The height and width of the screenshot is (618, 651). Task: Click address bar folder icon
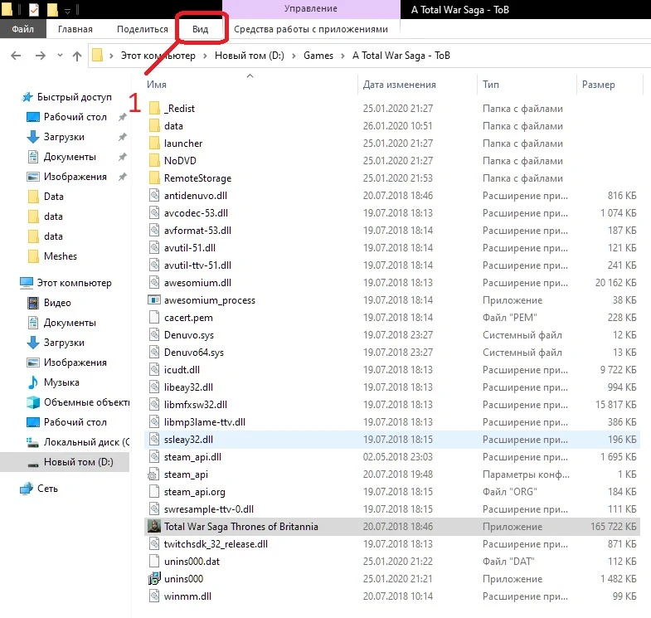pyautogui.click(x=97, y=56)
